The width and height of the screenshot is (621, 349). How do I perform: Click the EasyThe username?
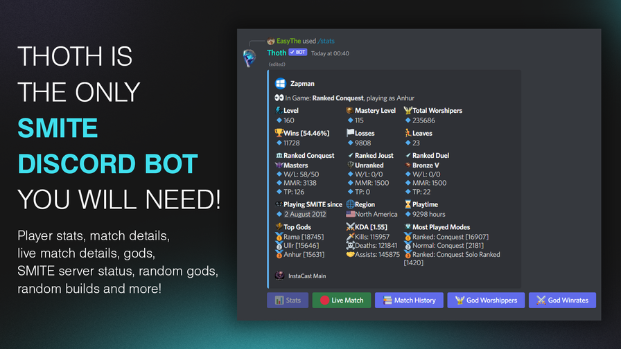click(x=289, y=41)
